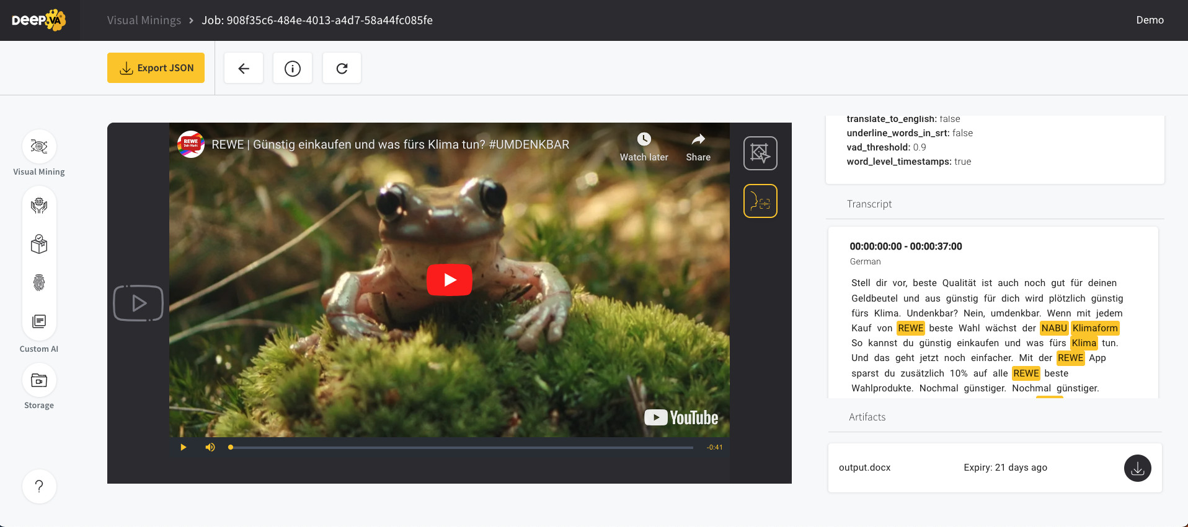Seek on the video progress bar
This screenshot has height=527, width=1188.
(x=461, y=447)
